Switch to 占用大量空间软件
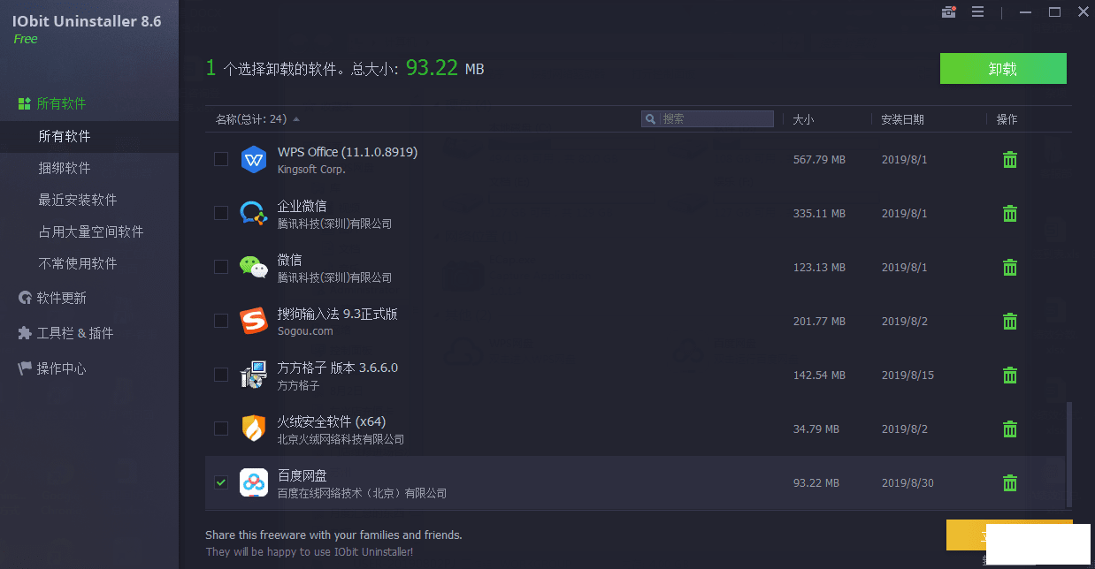 [x=89, y=231]
